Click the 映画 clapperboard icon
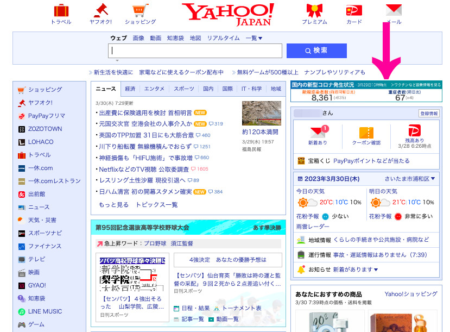450x332 pixels. tap(22, 273)
